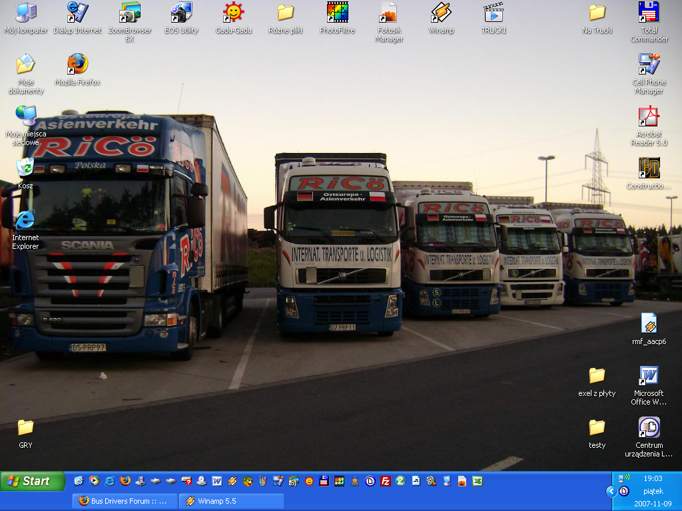Open the TRUCKI video file icon
The width and height of the screenshot is (682, 511).
coord(494,18)
